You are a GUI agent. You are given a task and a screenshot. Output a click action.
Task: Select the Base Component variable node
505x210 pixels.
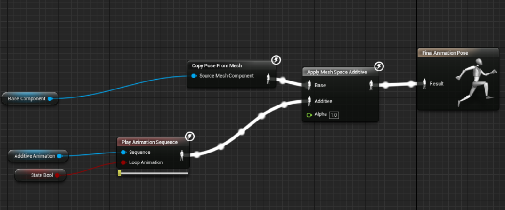point(30,98)
